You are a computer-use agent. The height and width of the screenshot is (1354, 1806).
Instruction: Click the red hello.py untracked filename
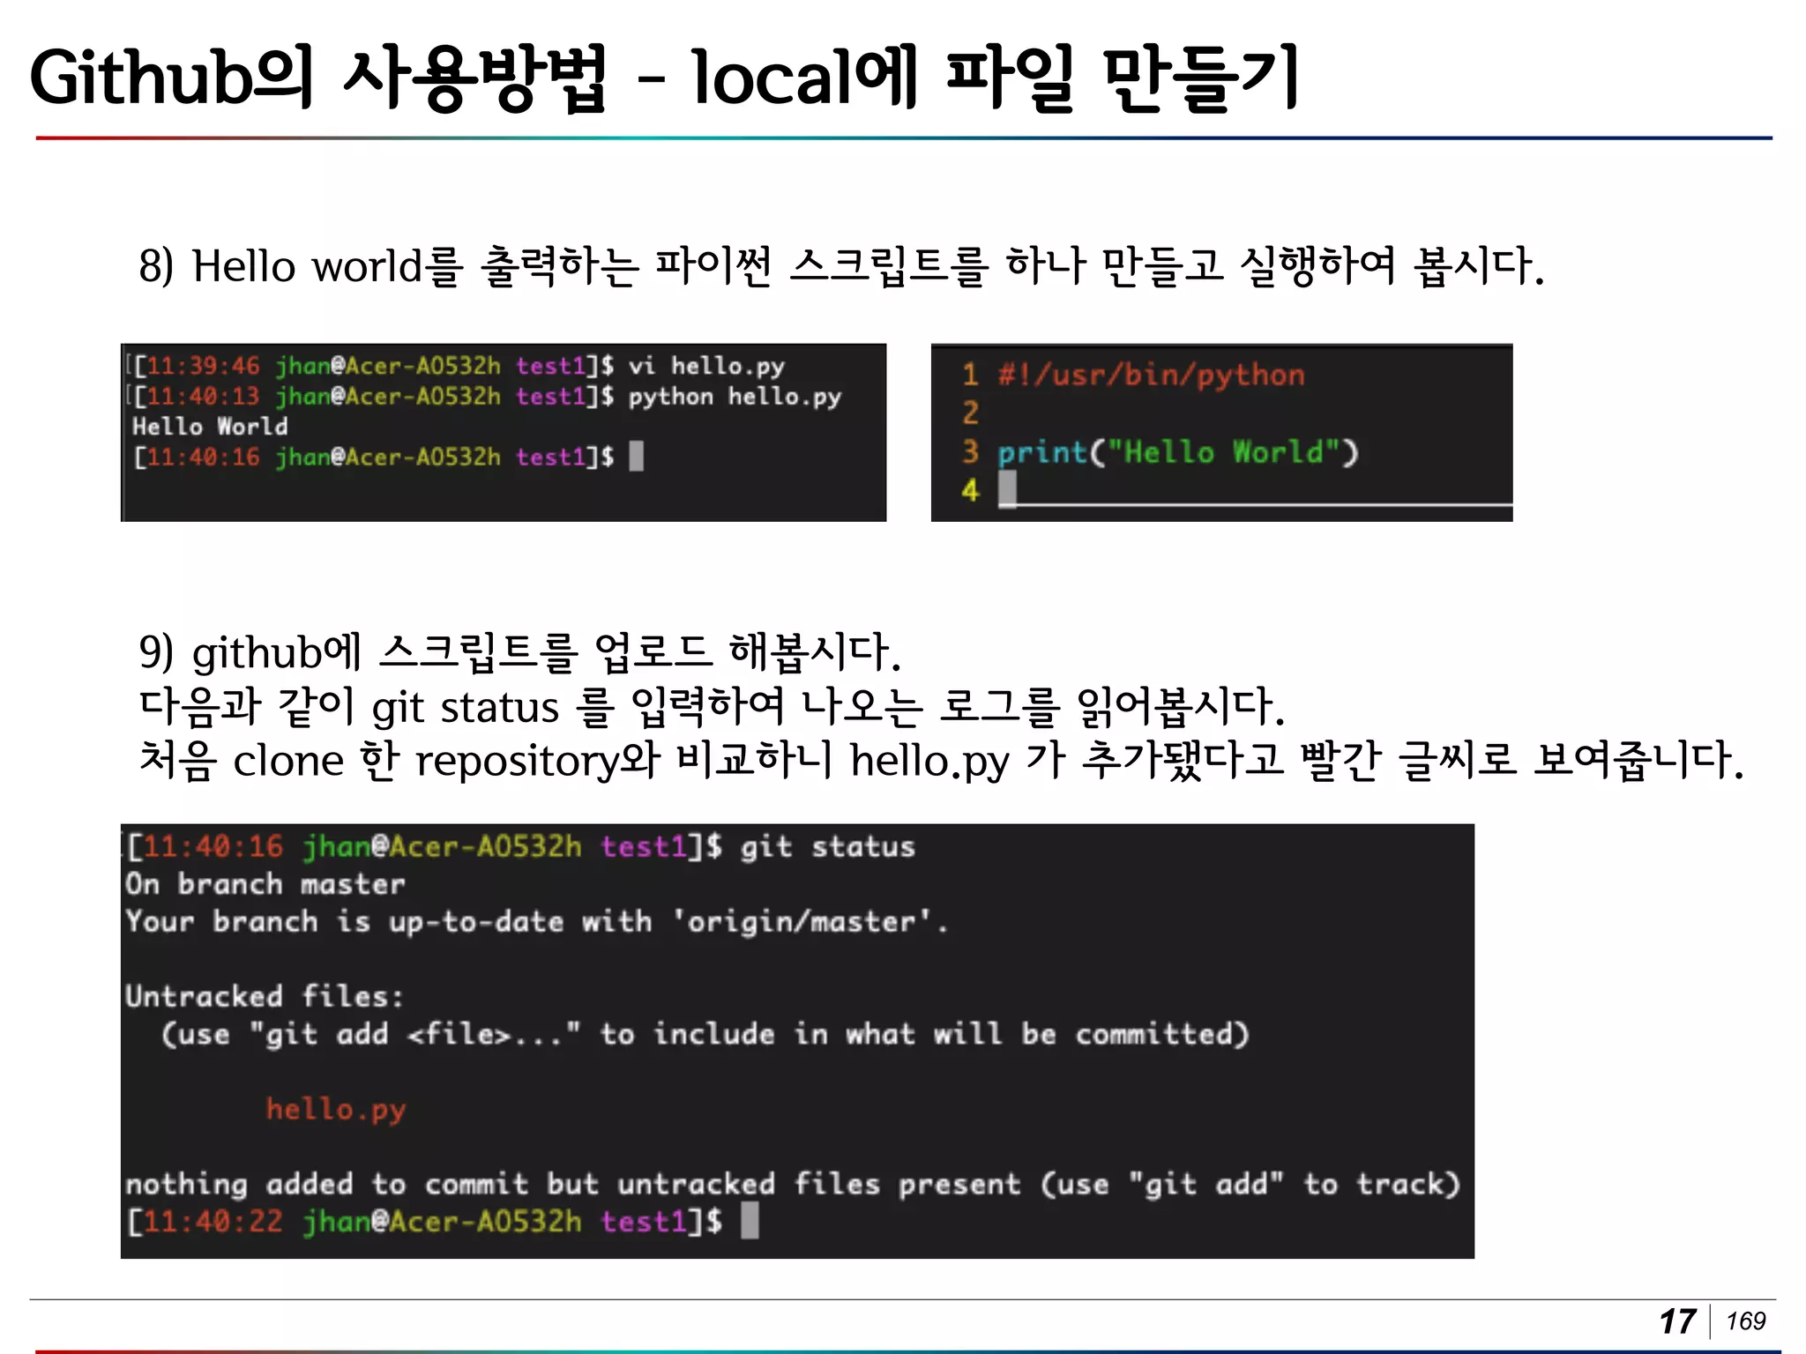(x=336, y=1109)
